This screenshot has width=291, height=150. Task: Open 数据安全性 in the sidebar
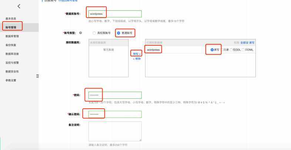click(x=12, y=71)
